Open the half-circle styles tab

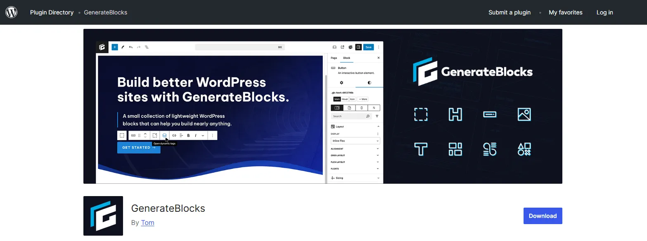click(369, 83)
